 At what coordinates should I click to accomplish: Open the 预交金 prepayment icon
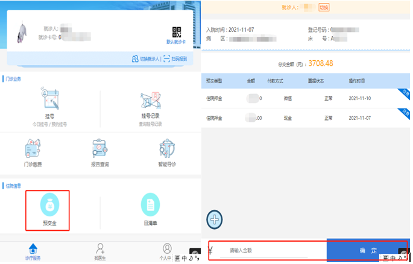pos(48,209)
